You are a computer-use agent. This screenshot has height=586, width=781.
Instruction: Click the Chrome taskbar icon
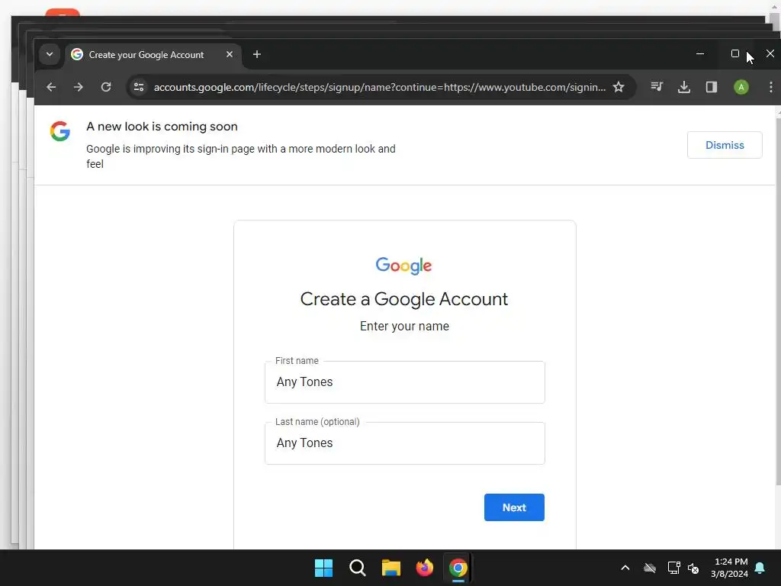[458, 568]
